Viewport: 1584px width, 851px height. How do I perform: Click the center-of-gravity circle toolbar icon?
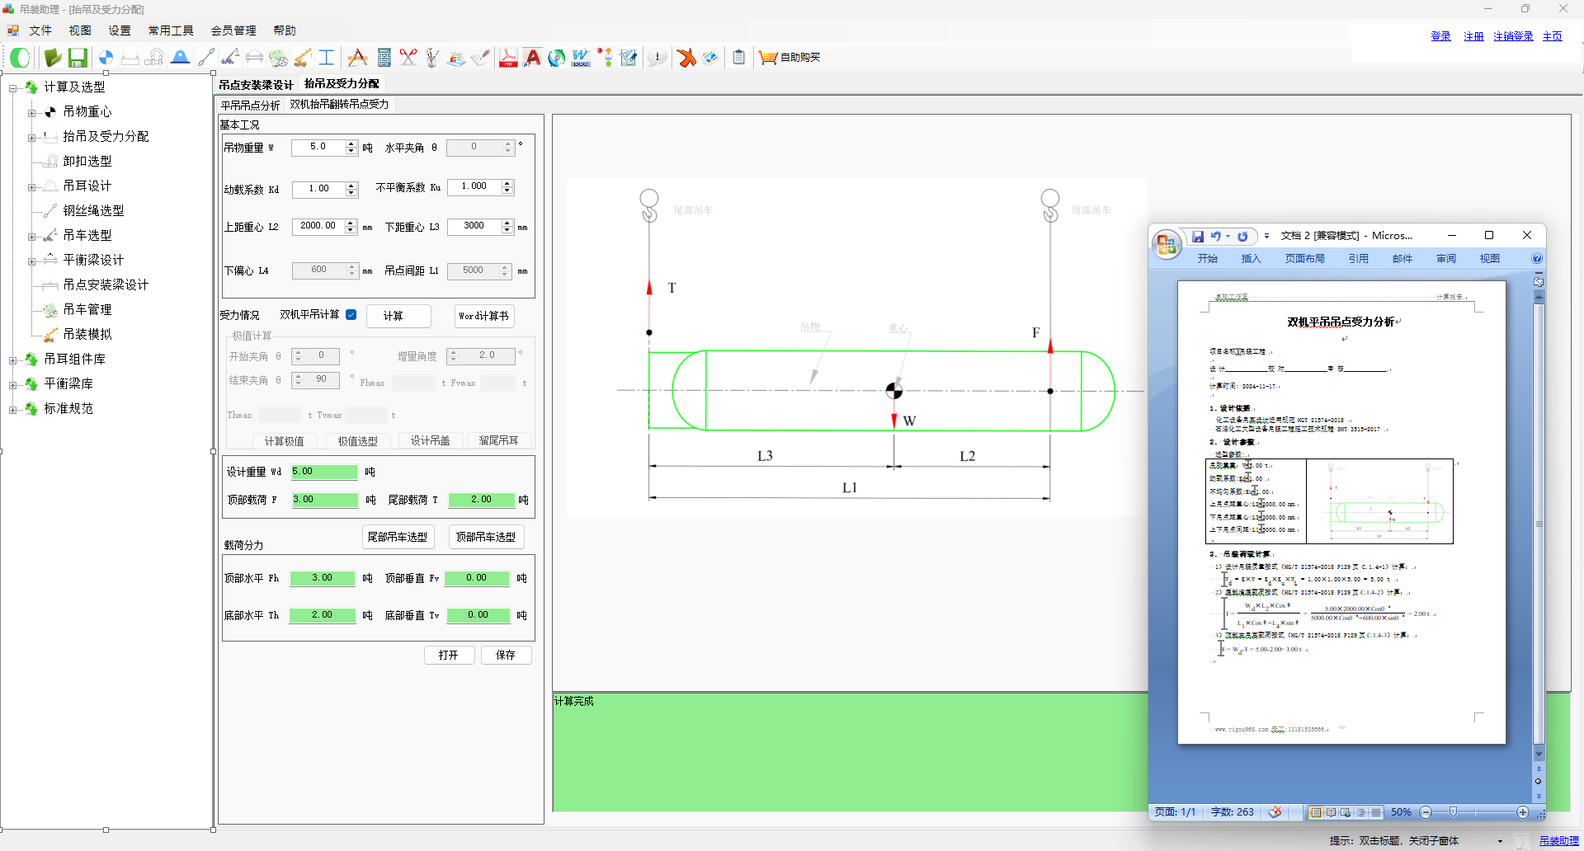(x=106, y=57)
